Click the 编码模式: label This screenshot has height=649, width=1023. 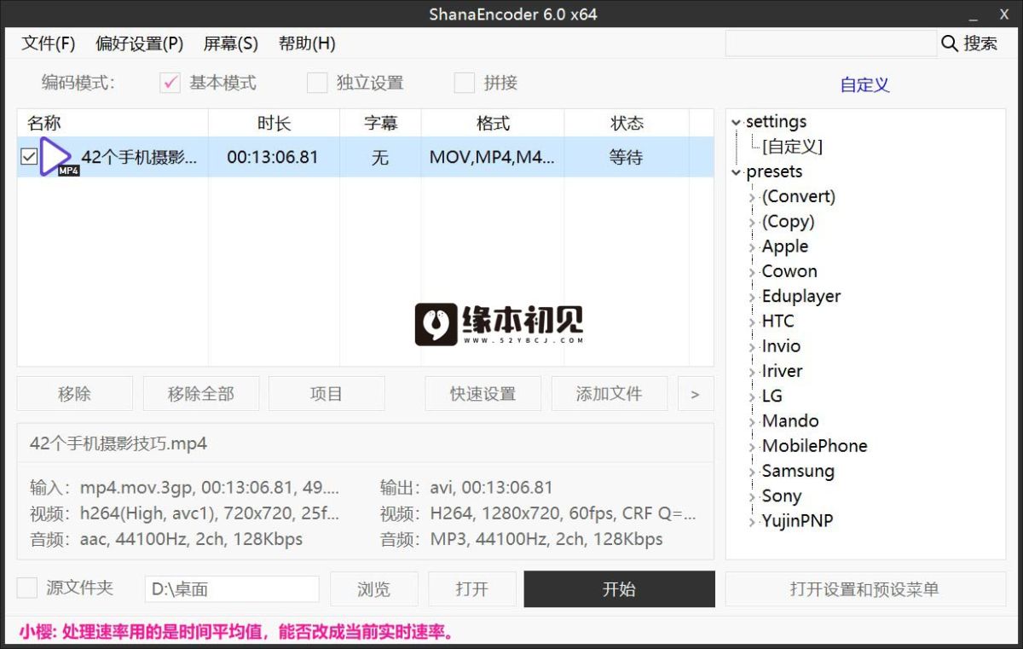coord(78,83)
